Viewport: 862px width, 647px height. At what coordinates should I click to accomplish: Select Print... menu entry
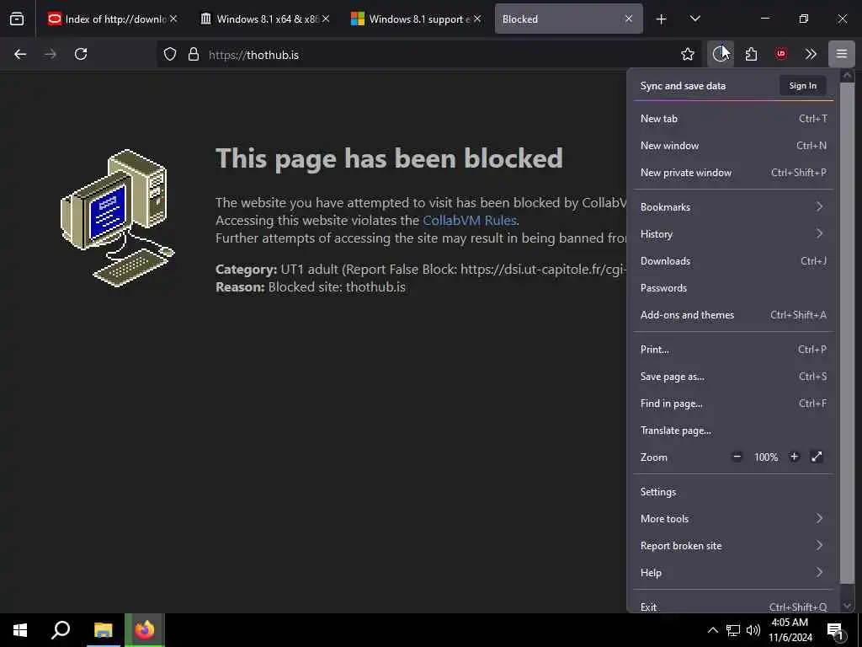[x=733, y=350]
